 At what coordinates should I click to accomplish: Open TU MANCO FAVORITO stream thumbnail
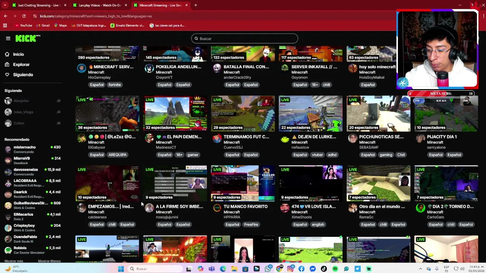(x=243, y=183)
